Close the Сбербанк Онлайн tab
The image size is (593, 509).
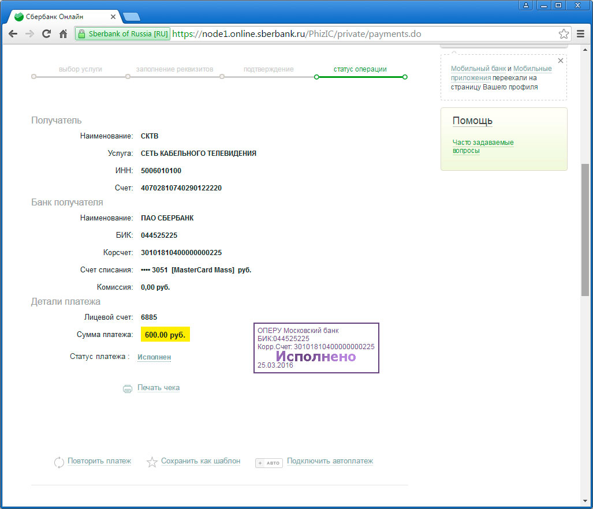[x=113, y=17]
